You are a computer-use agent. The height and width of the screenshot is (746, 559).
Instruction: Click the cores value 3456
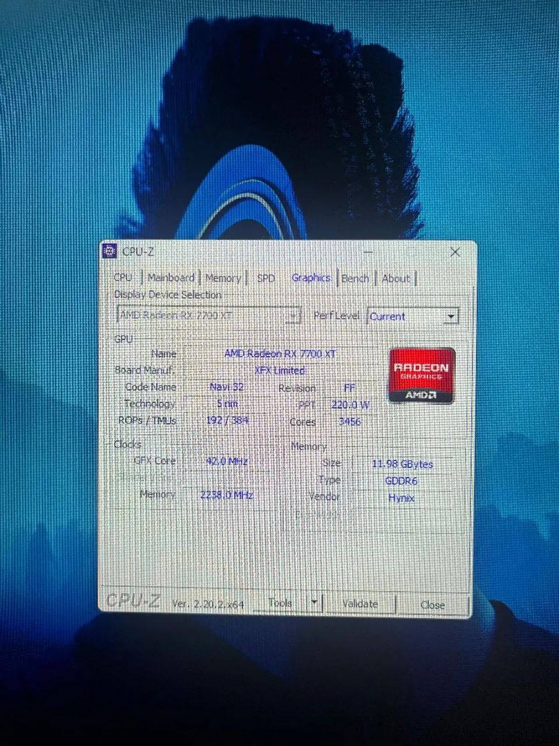pos(349,421)
